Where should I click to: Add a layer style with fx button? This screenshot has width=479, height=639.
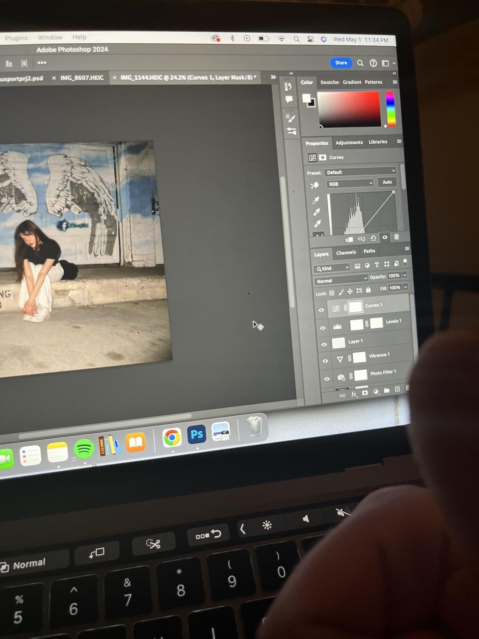354,394
